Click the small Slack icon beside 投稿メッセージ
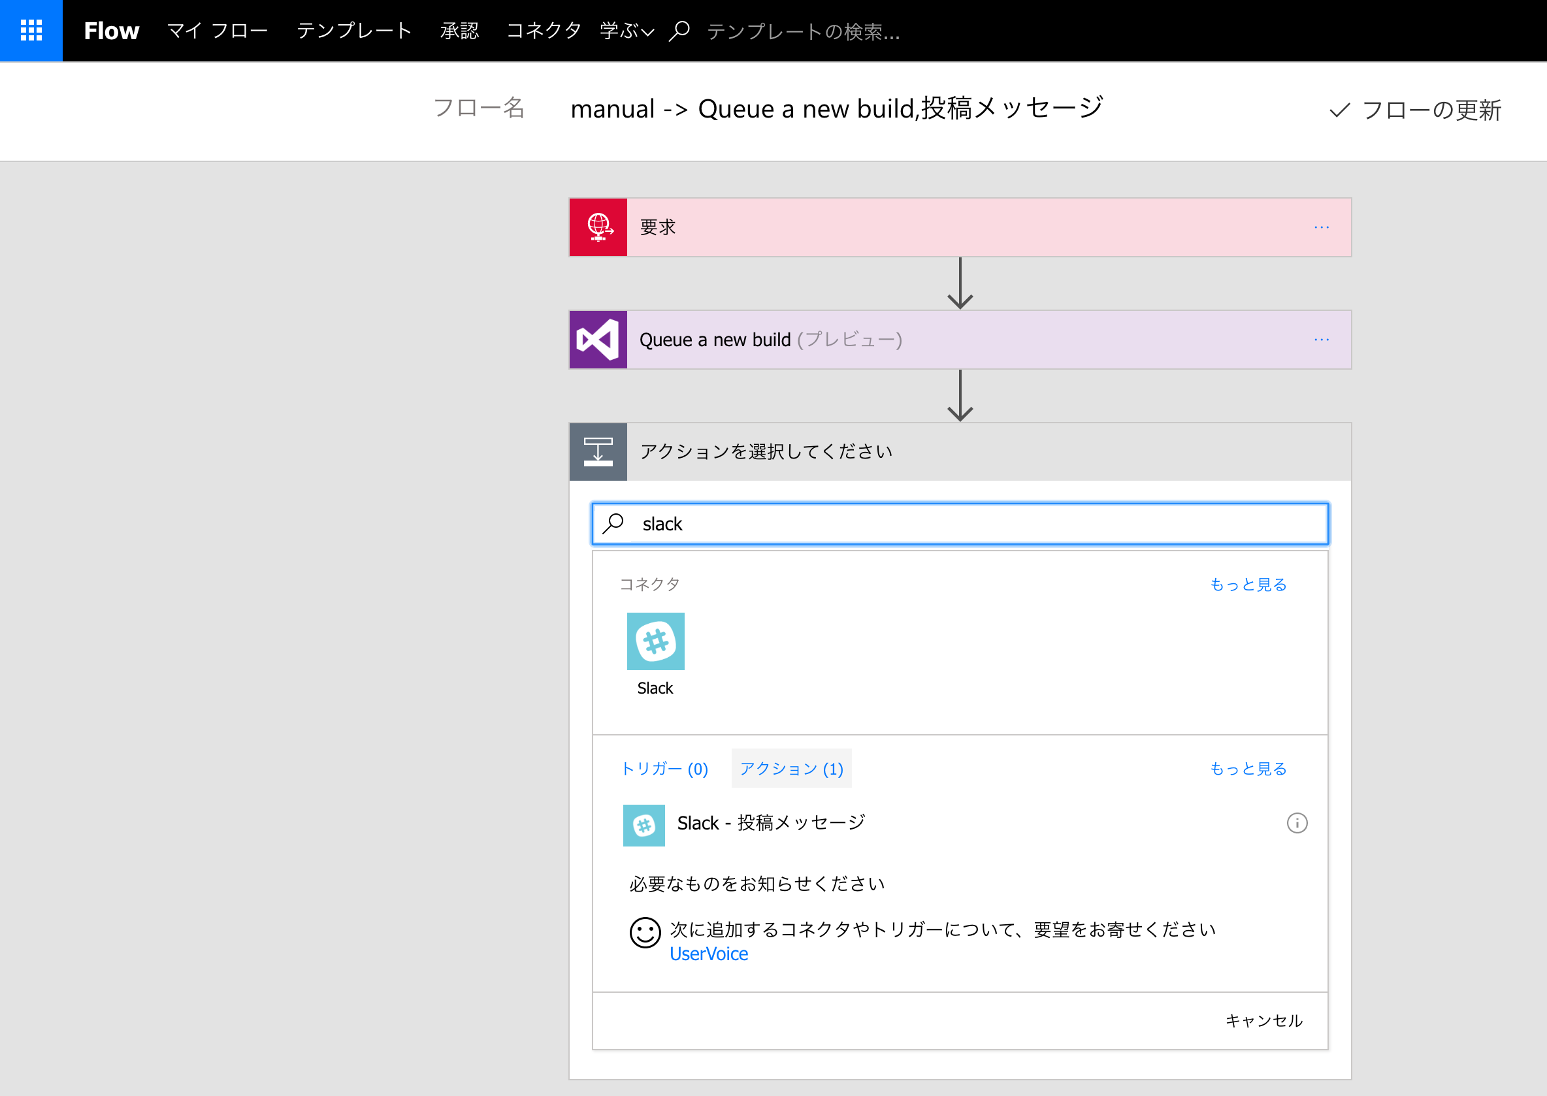This screenshot has height=1096, width=1547. coord(644,826)
